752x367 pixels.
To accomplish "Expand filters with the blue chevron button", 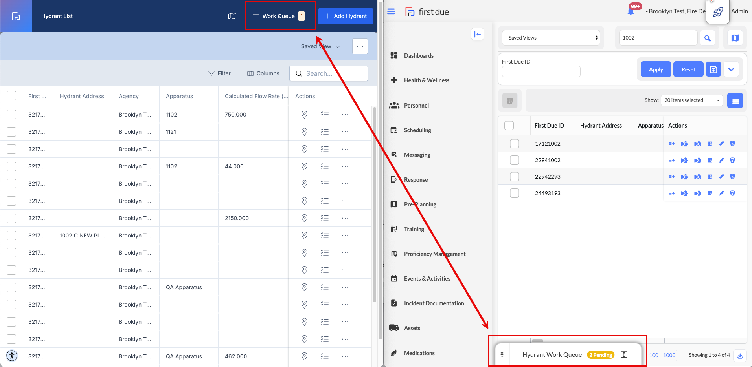I will (x=731, y=69).
